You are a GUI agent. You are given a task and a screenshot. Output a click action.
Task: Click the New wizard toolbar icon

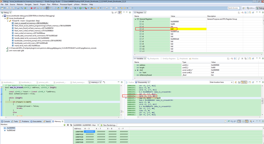click(x=2, y=8)
